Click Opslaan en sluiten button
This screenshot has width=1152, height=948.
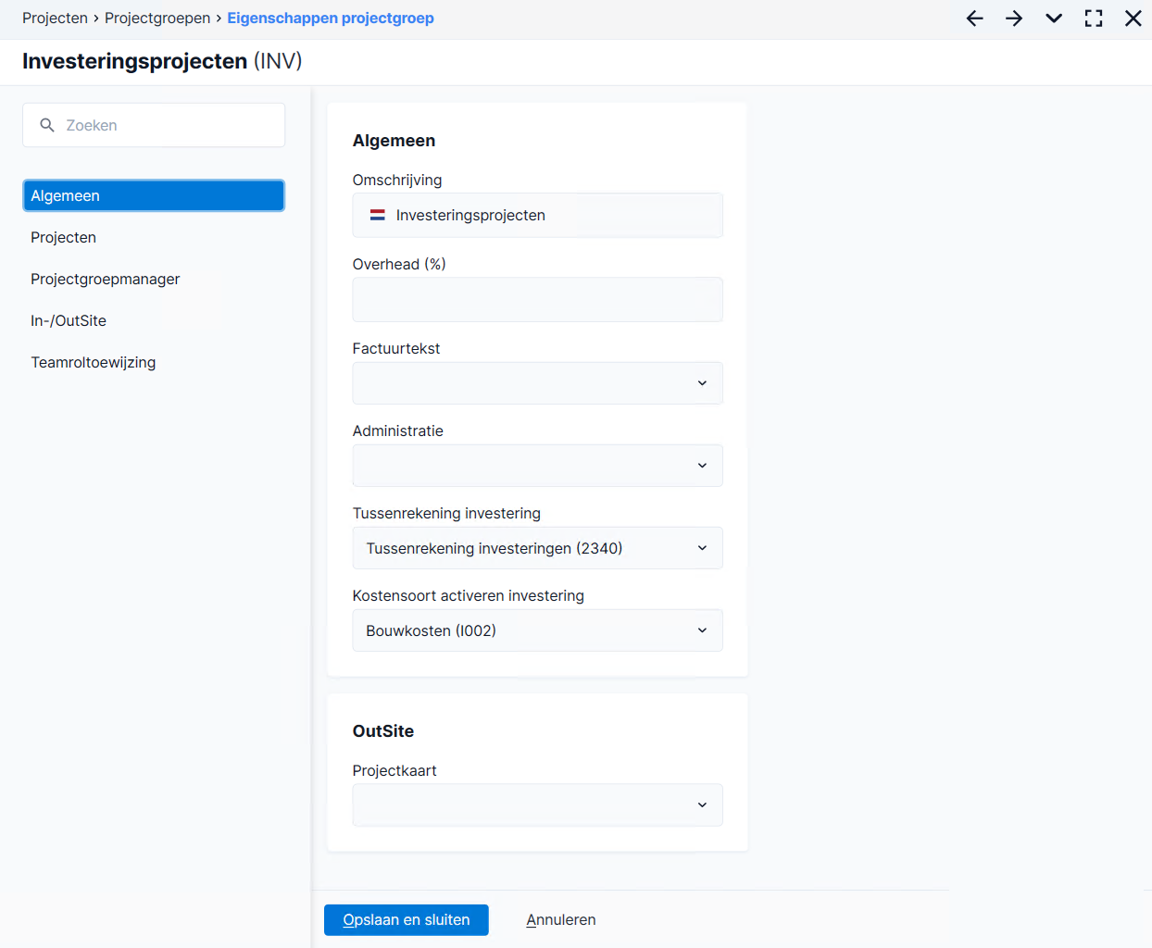click(x=407, y=920)
